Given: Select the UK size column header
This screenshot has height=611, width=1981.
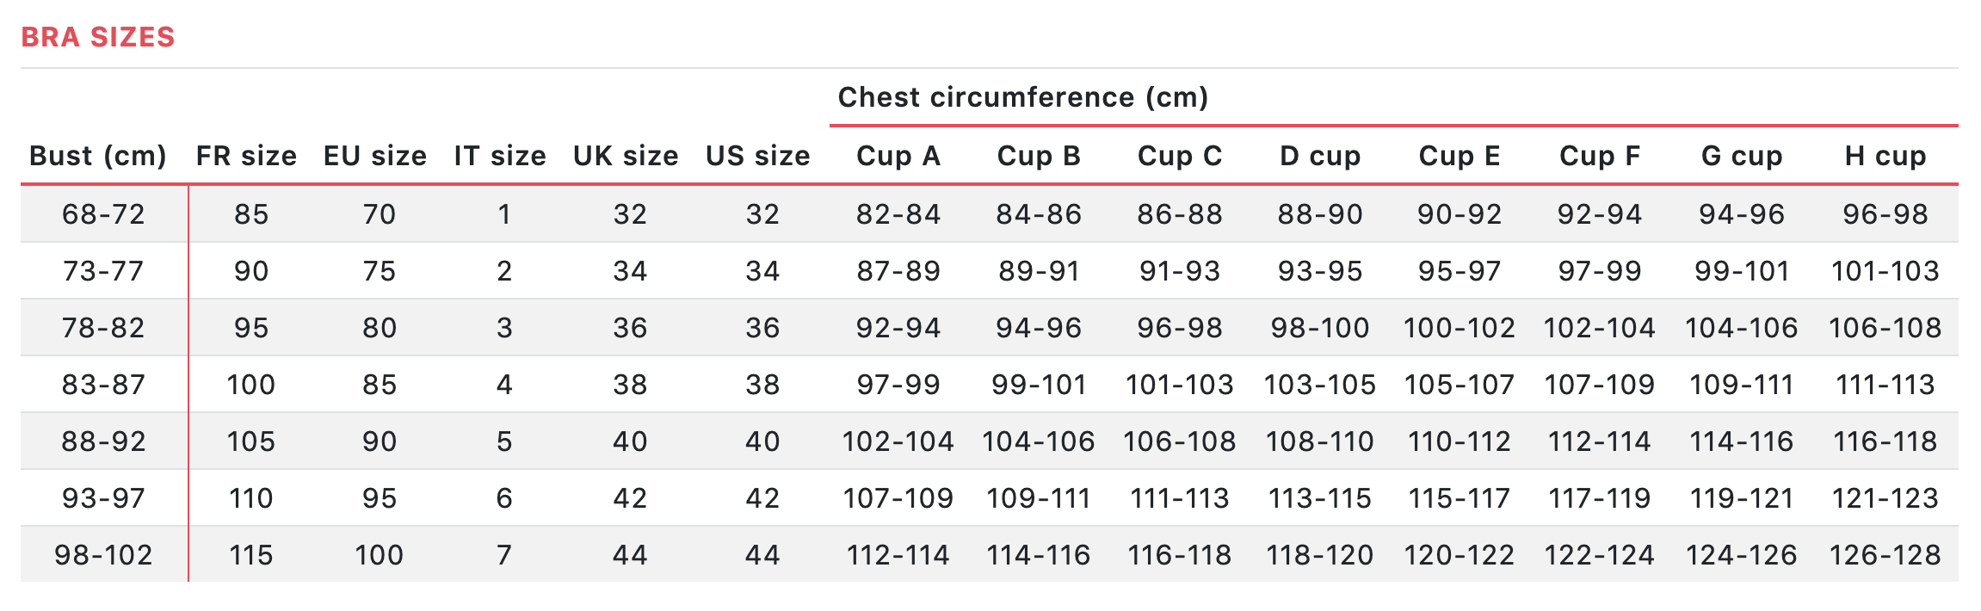Looking at the screenshot, I should point(626,156).
